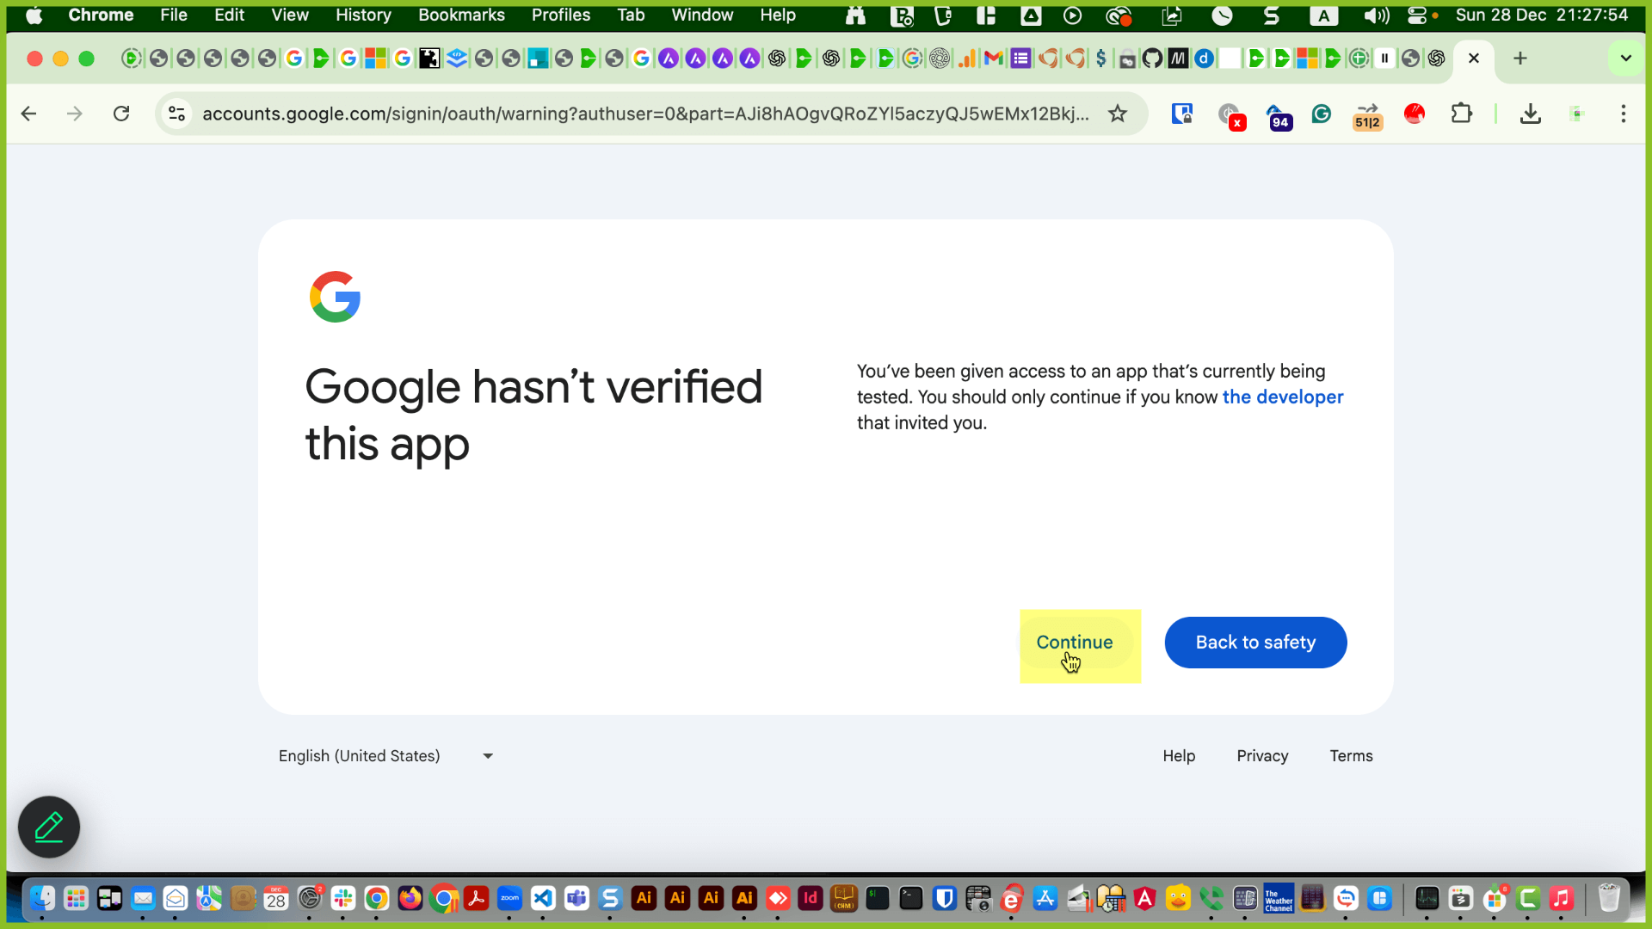Click the floating green edit pencil button

[48, 827]
